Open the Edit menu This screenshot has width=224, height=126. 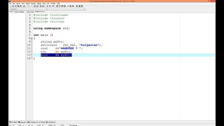tap(14, 3)
